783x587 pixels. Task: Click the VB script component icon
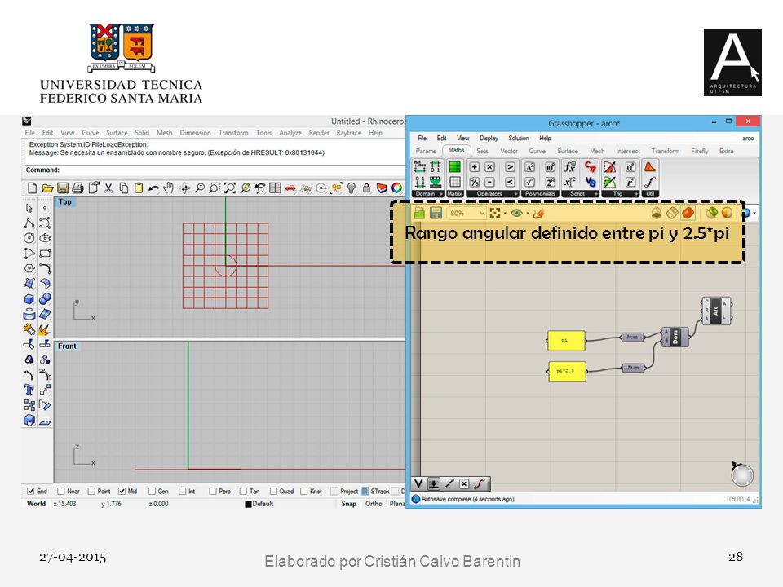coord(591,182)
